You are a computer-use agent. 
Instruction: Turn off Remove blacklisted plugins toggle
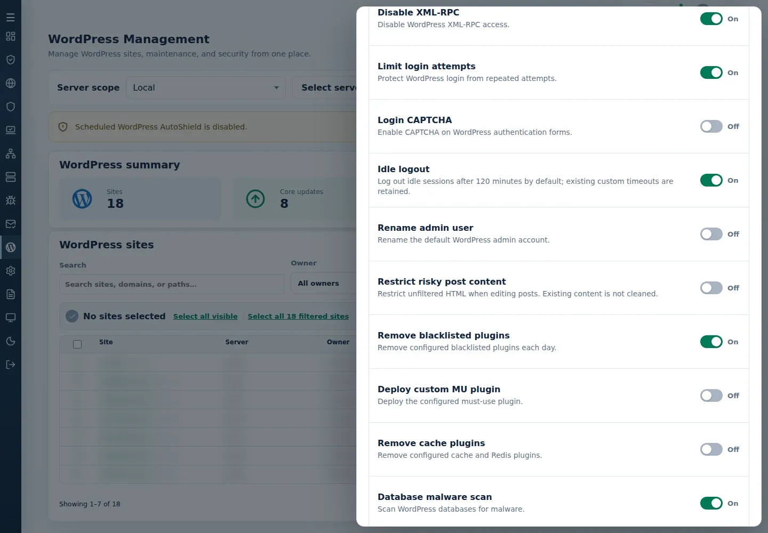[711, 342]
